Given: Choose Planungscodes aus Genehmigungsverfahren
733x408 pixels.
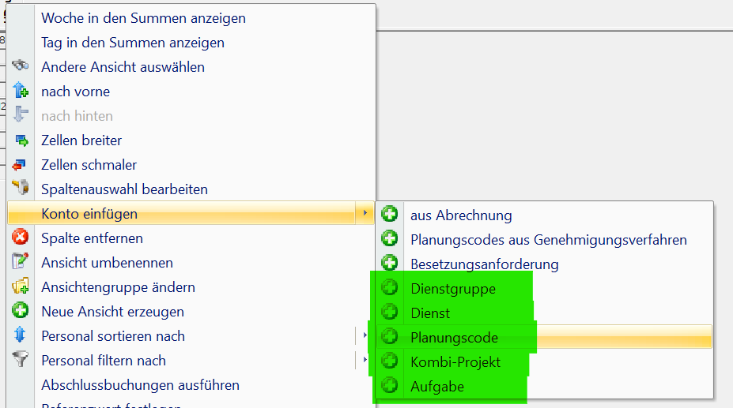Looking at the screenshot, I should click(548, 239).
